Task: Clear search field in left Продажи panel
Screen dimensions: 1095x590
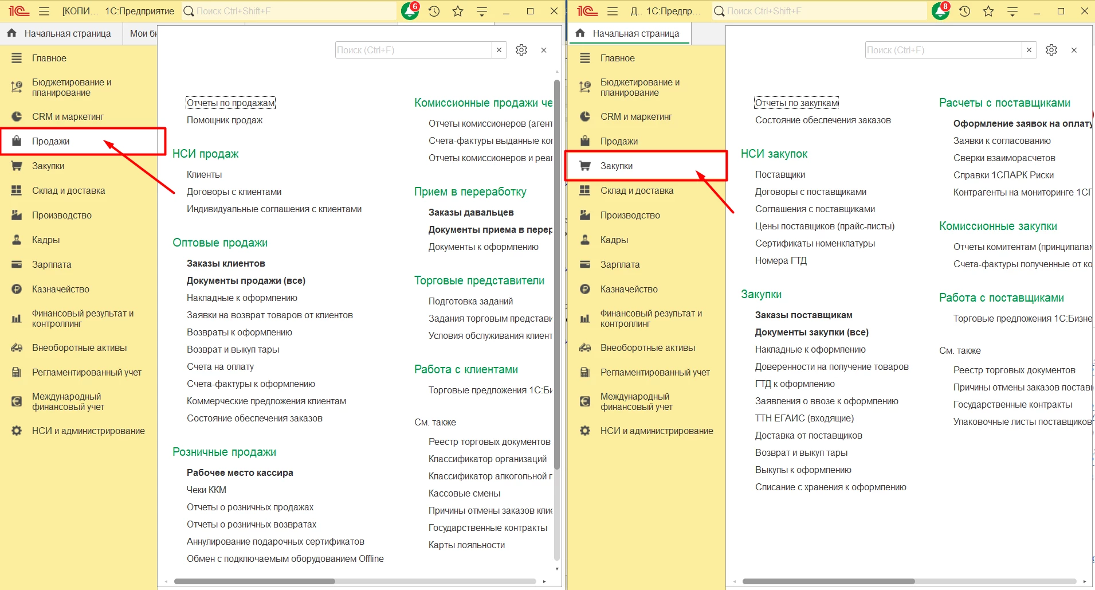Action: (499, 50)
